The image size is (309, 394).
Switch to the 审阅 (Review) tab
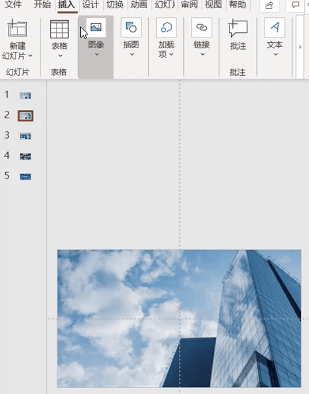[x=189, y=5]
